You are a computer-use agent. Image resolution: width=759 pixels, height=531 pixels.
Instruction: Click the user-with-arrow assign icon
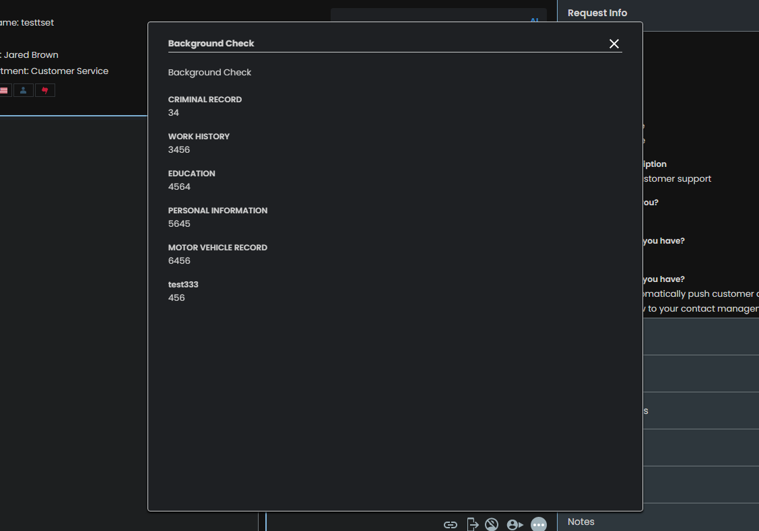click(515, 524)
